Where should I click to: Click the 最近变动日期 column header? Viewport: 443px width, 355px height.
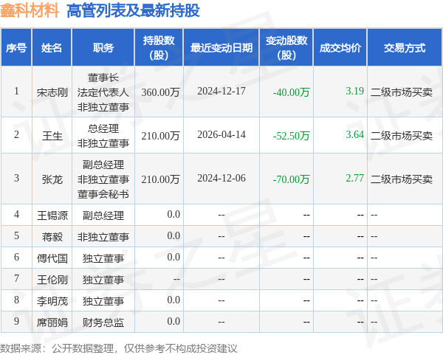click(x=221, y=48)
